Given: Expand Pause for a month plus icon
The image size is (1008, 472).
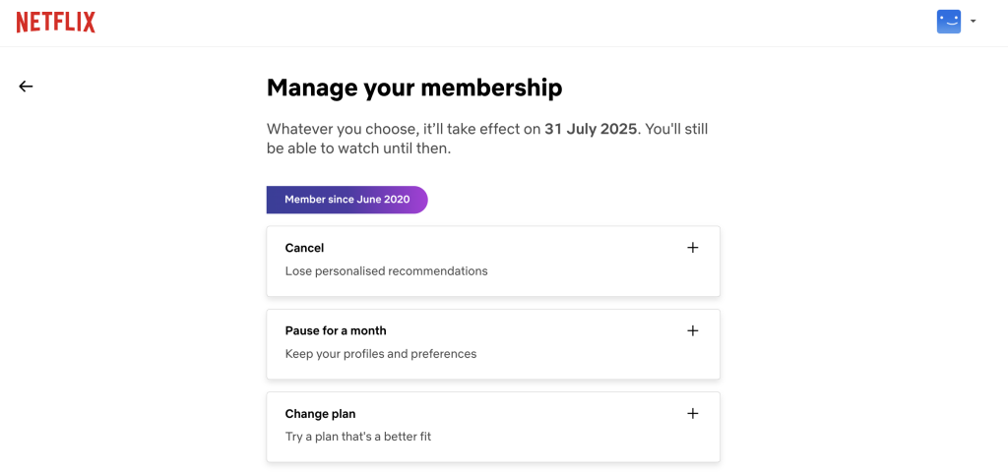Looking at the screenshot, I should click(692, 330).
